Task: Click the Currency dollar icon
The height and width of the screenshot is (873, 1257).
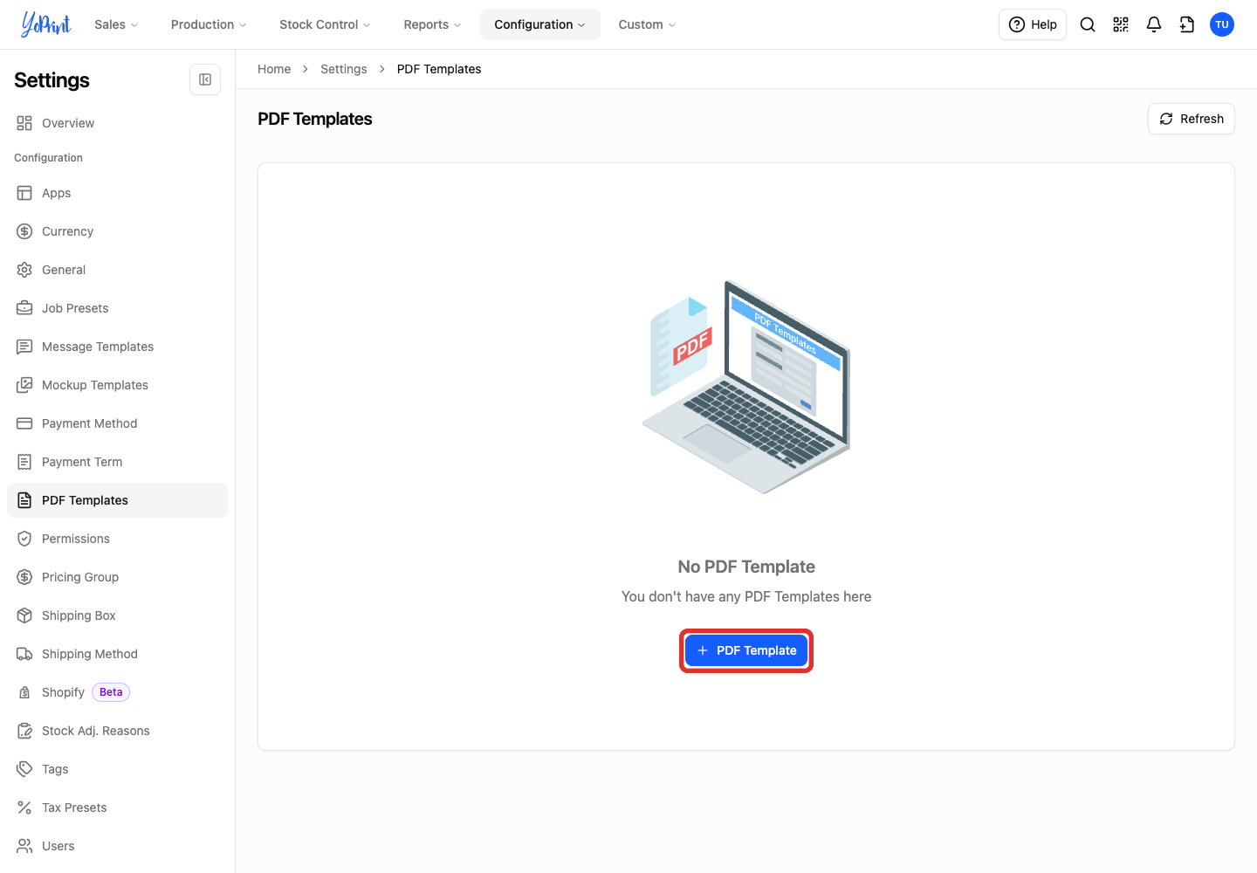Action: [24, 231]
